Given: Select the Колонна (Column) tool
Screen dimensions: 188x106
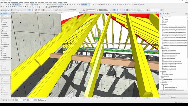Looking at the screenshot, I should click(x=5, y=22).
